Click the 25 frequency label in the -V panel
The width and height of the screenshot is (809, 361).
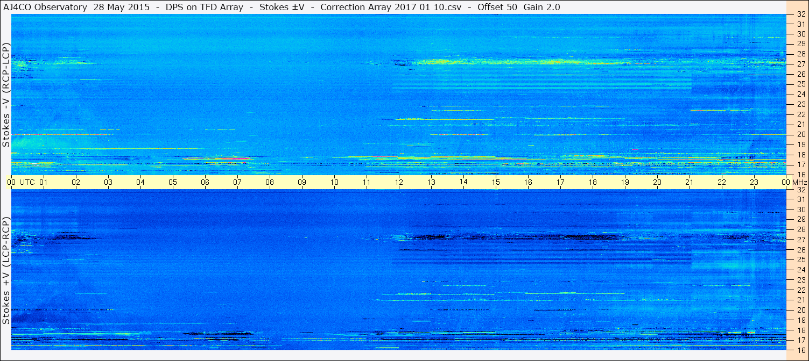point(801,84)
